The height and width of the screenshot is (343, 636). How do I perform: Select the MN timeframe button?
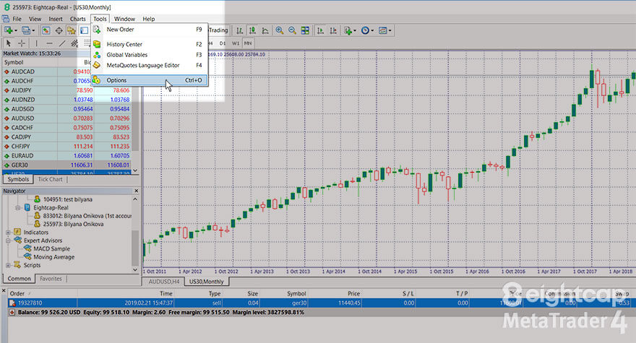(248, 43)
